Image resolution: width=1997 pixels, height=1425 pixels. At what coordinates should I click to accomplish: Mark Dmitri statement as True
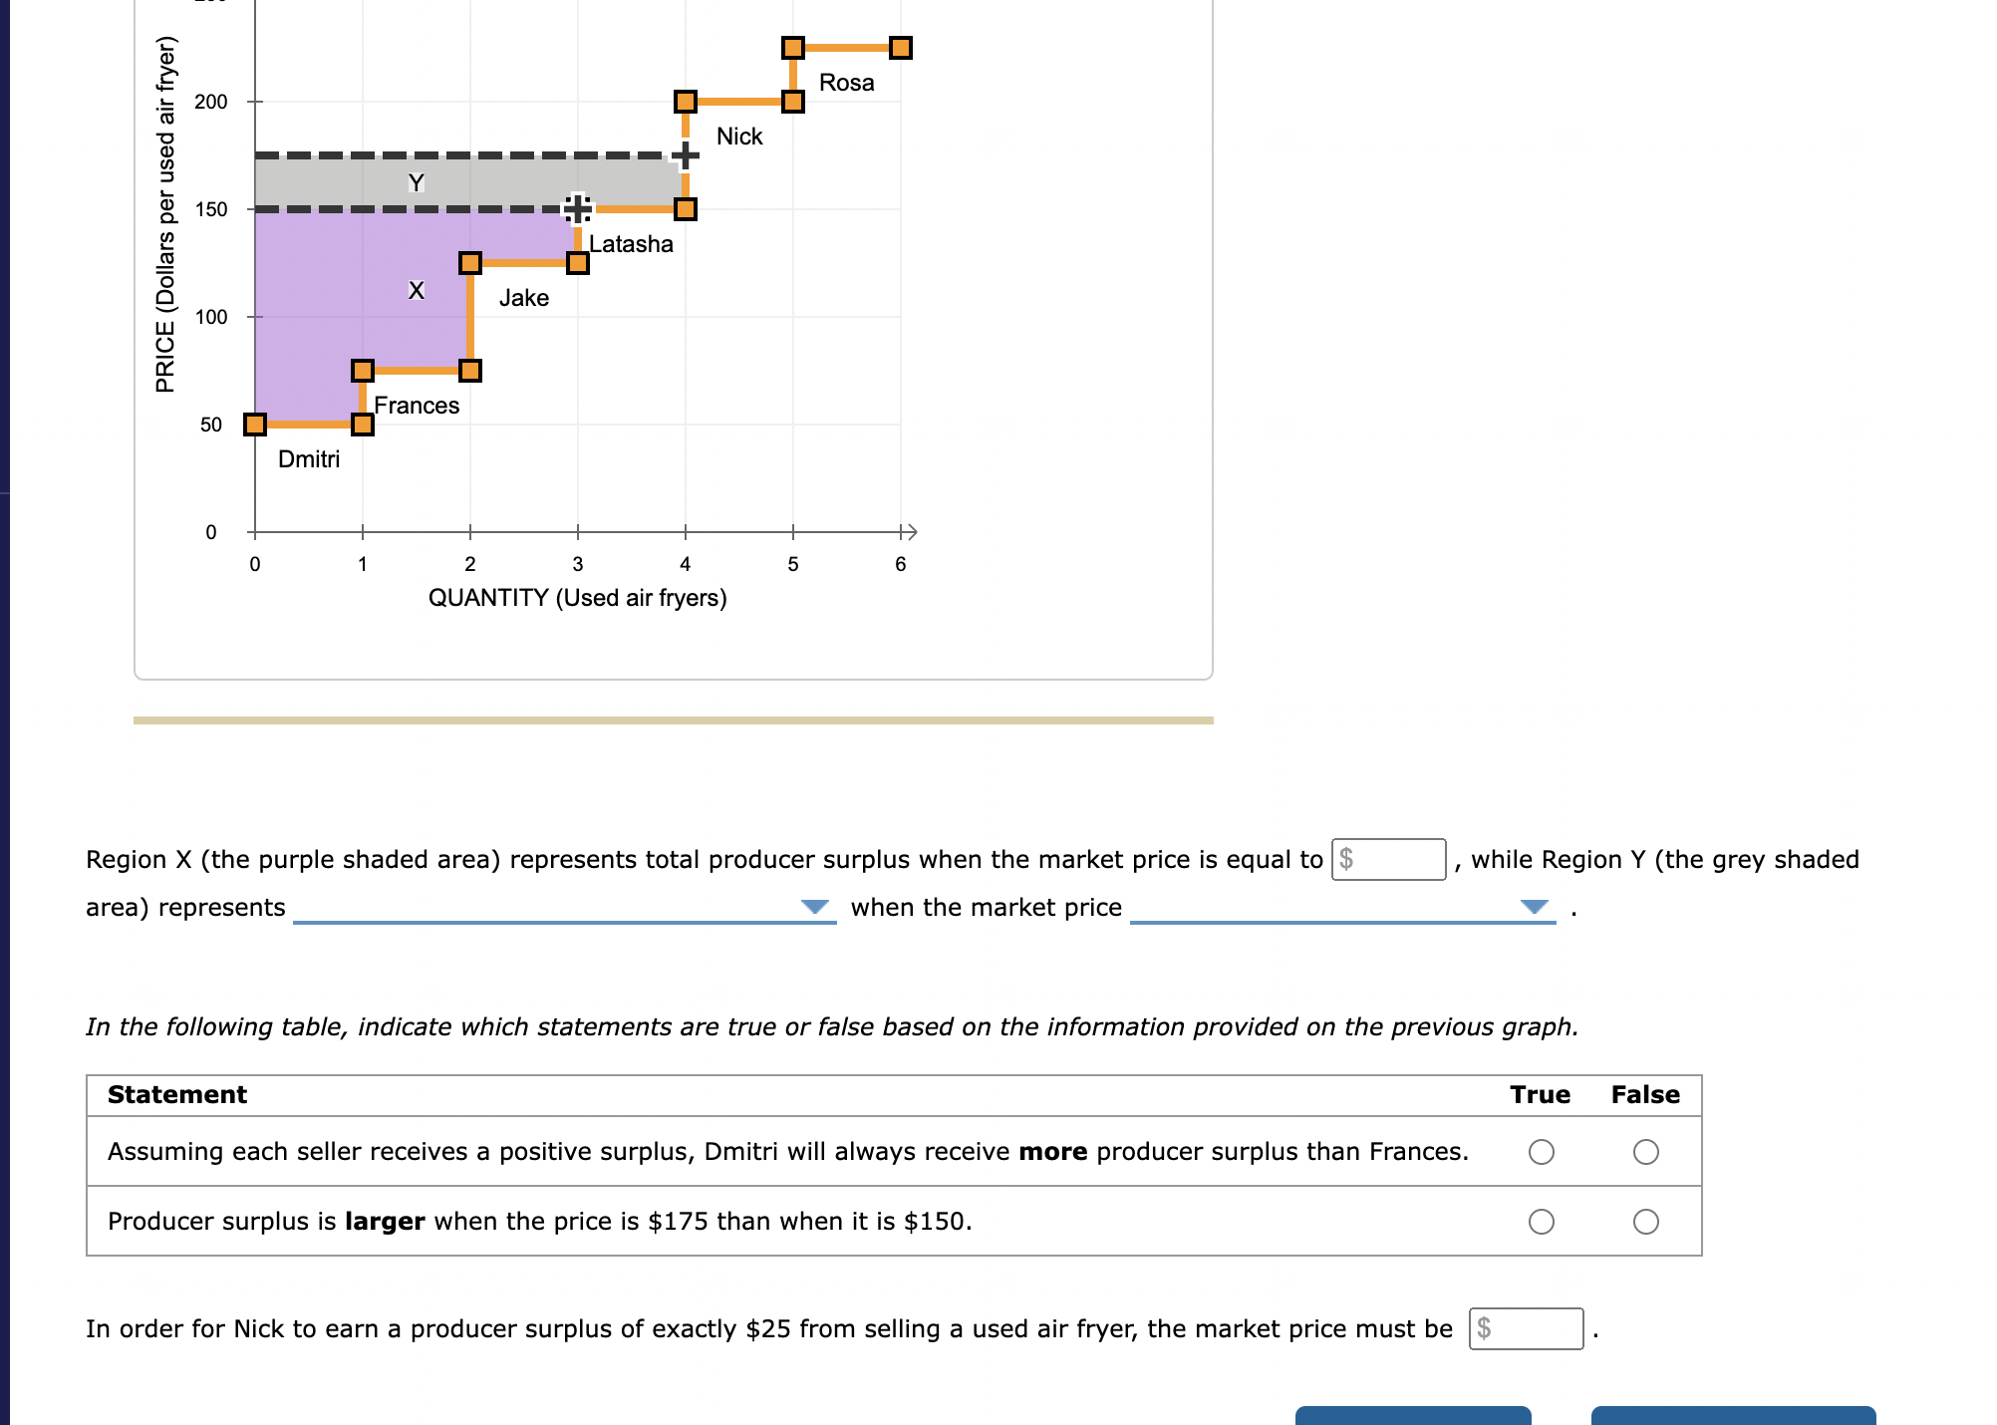[x=1541, y=1152]
